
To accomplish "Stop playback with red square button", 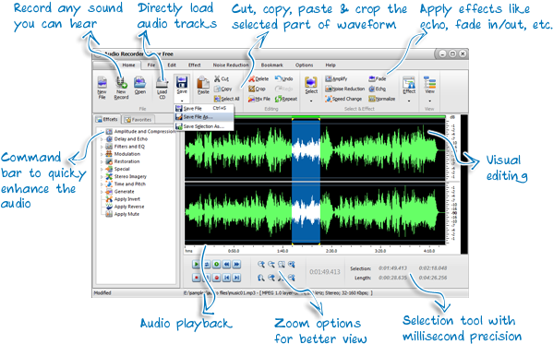I will [x=196, y=278].
